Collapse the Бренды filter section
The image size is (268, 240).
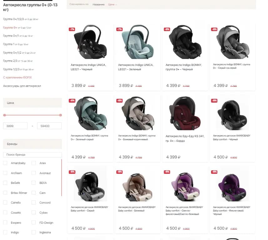coord(33,144)
